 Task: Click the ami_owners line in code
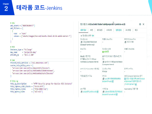[x=23, y=26]
